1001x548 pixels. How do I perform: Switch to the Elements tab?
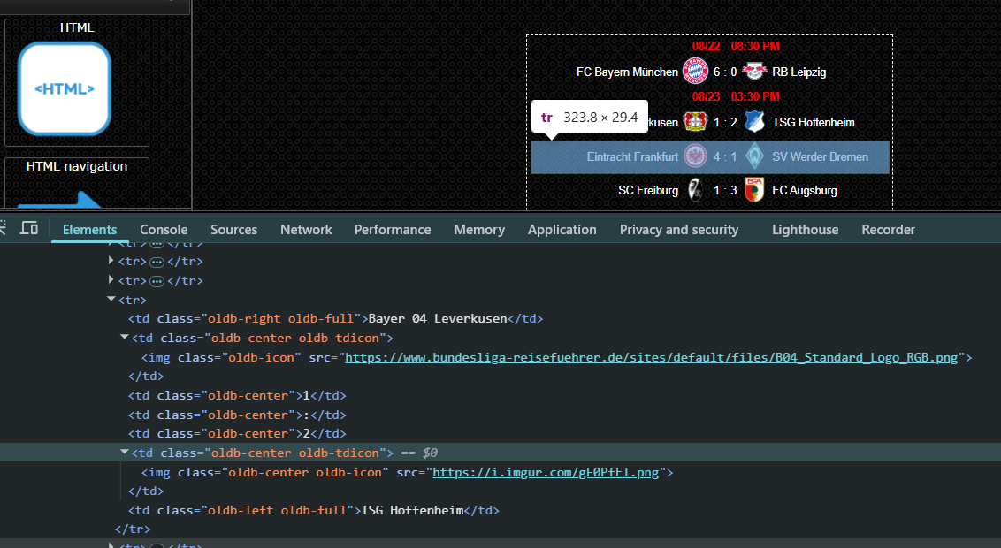[x=89, y=230]
